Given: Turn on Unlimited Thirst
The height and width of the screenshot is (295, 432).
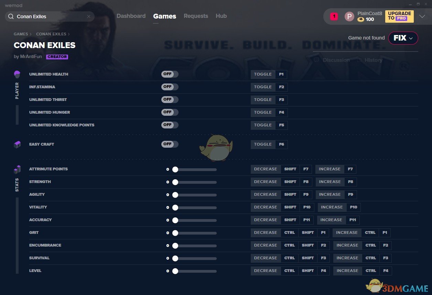Looking at the screenshot, I should (170, 100).
